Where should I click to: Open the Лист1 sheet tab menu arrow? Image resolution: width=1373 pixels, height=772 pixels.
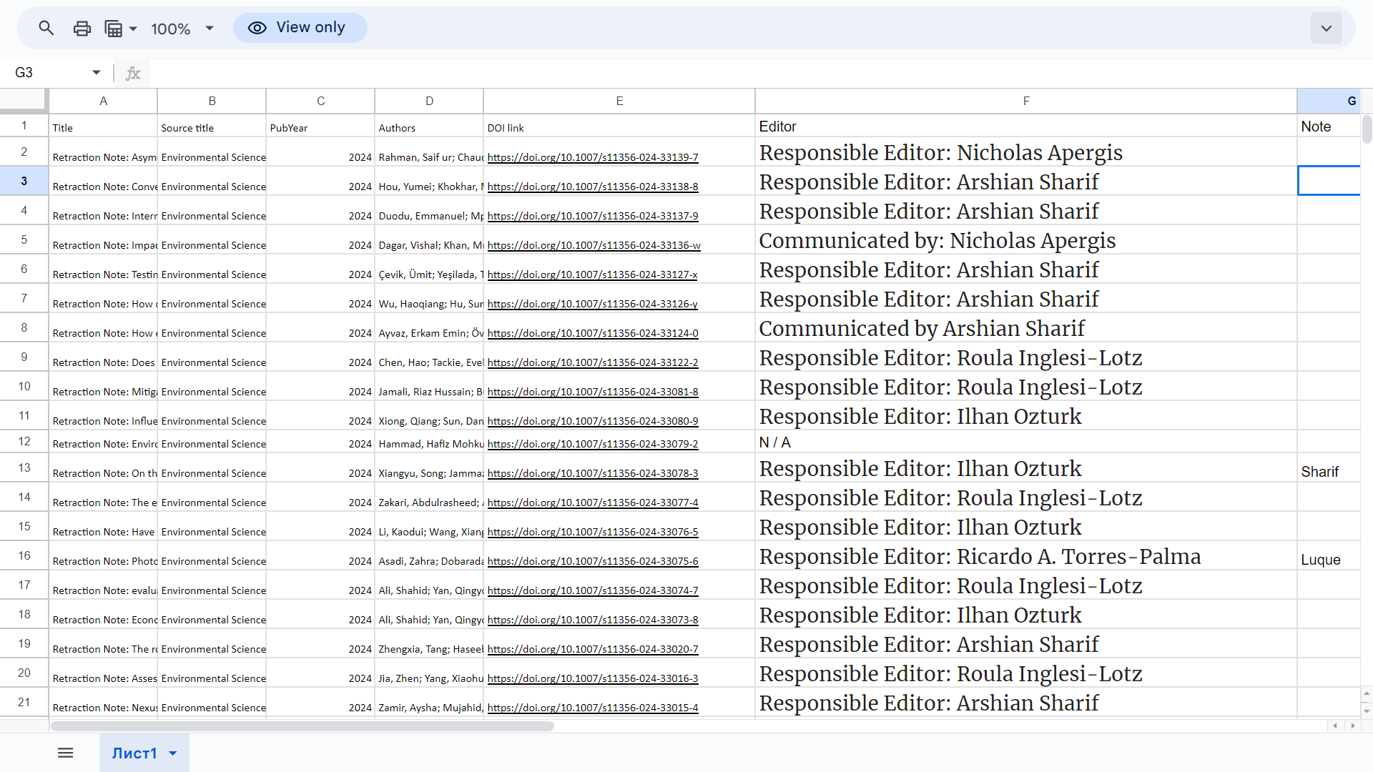172,753
